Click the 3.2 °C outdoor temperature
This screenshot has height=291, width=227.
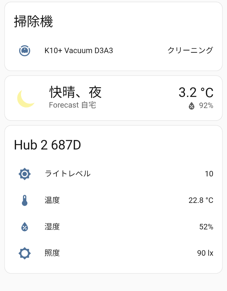point(196,93)
